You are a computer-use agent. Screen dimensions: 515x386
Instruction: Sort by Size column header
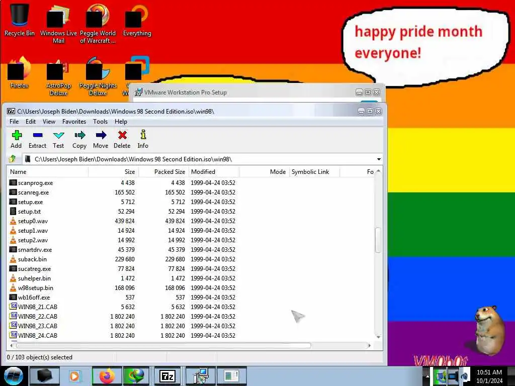coord(114,172)
